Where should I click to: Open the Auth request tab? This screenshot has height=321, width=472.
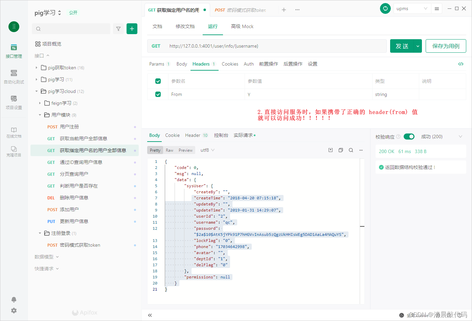[x=249, y=64]
